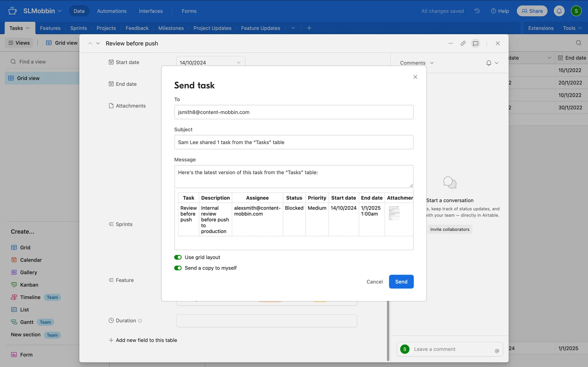Click Cancel in Send task dialog
The width and height of the screenshot is (588, 367).
tap(374, 282)
